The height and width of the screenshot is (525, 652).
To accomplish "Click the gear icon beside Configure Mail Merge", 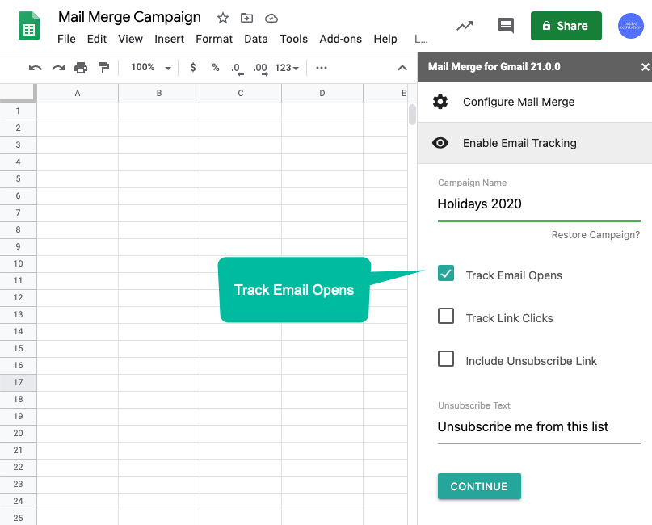I will pyautogui.click(x=440, y=102).
